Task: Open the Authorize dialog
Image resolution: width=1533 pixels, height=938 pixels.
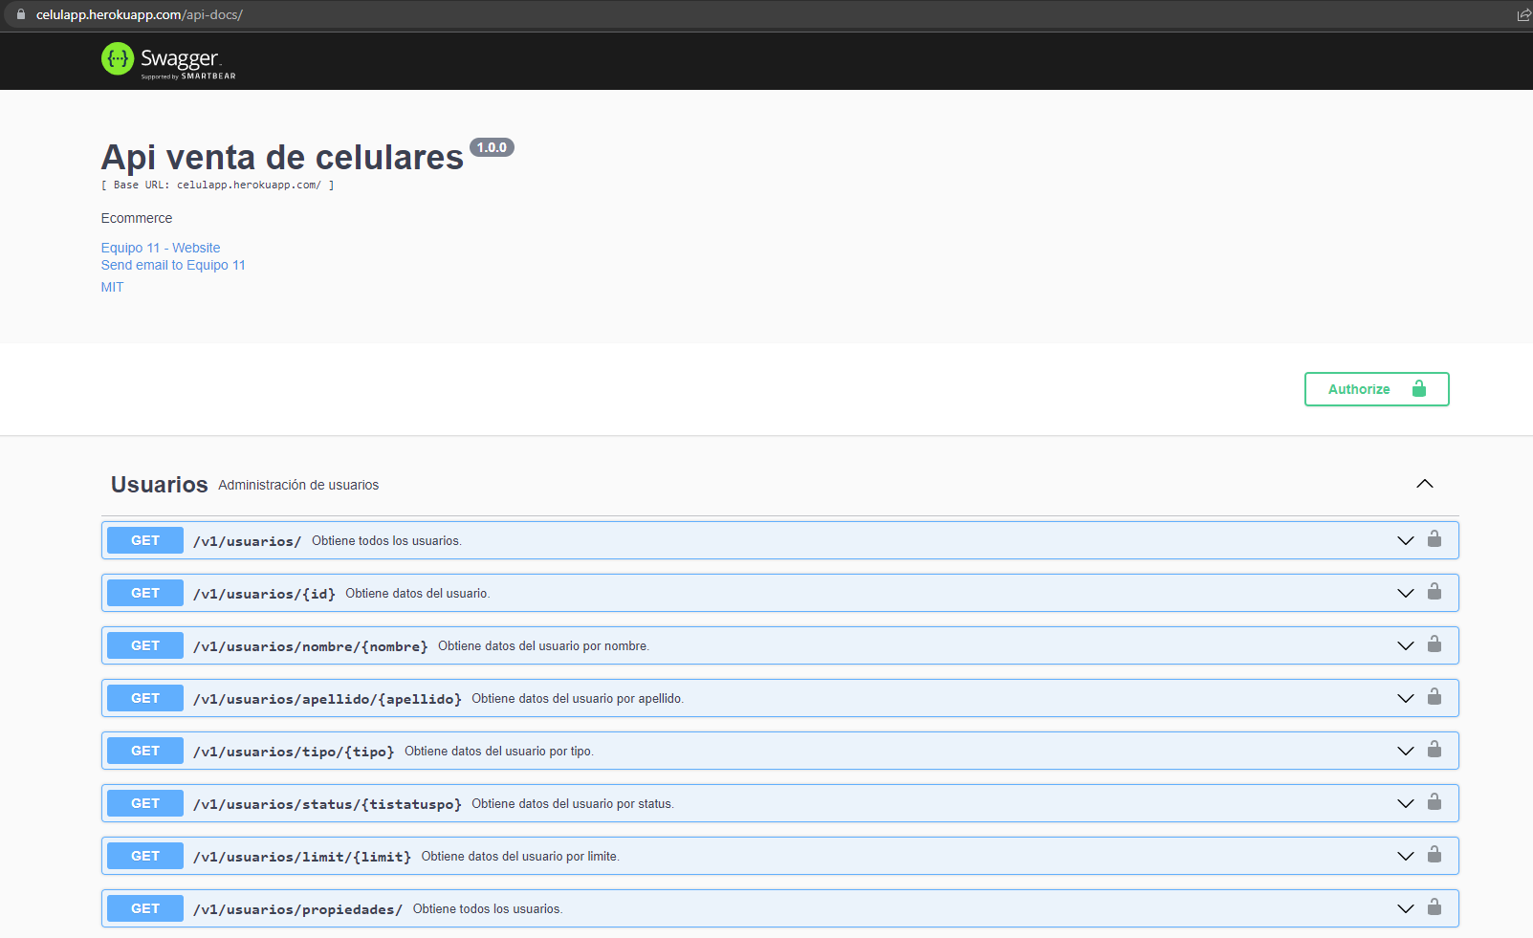Action: 1375,389
